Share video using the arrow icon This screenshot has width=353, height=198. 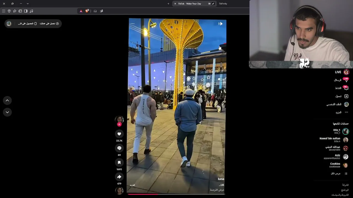[x=119, y=177]
